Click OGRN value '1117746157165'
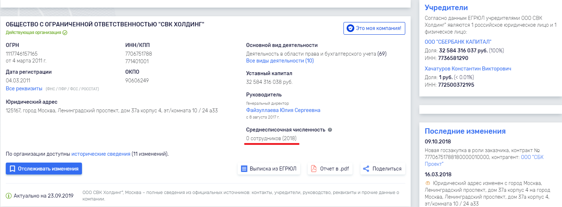The height and width of the screenshot is (207, 562). (x=22, y=54)
